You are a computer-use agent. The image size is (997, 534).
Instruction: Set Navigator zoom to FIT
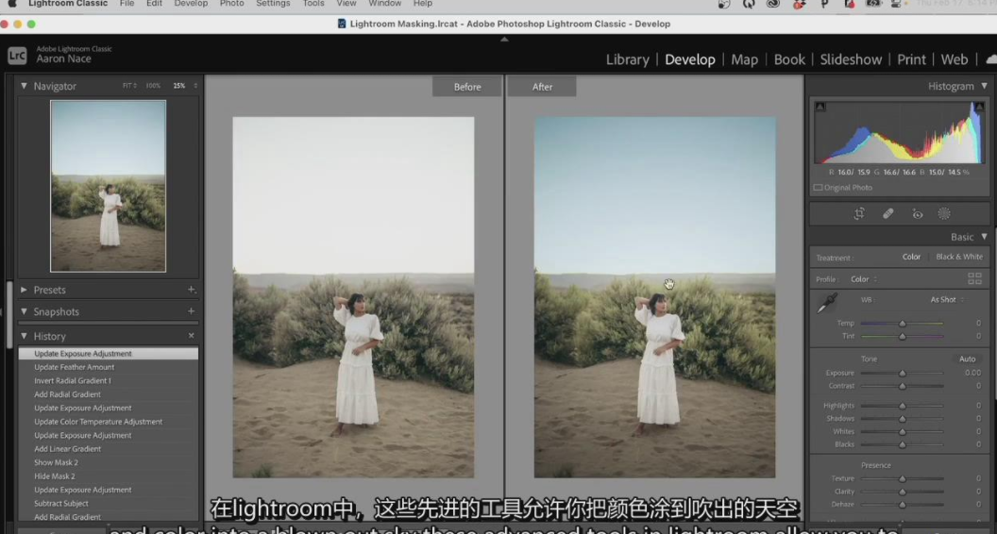coord(128,86)
